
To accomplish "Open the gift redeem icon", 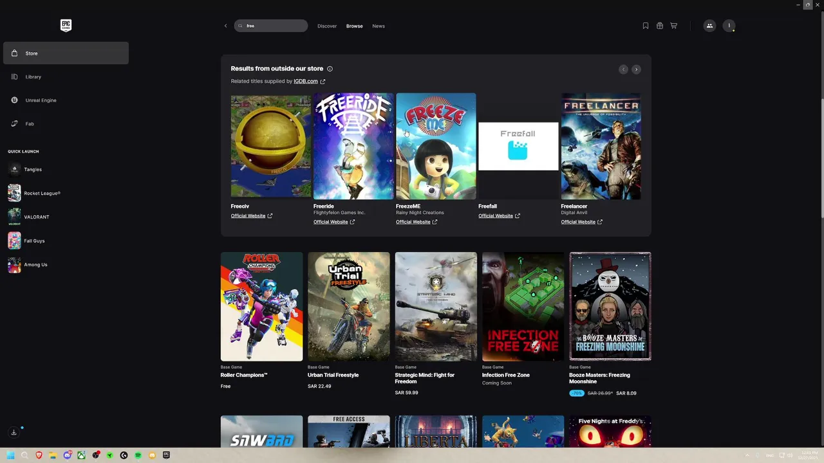I will point(660,26).
